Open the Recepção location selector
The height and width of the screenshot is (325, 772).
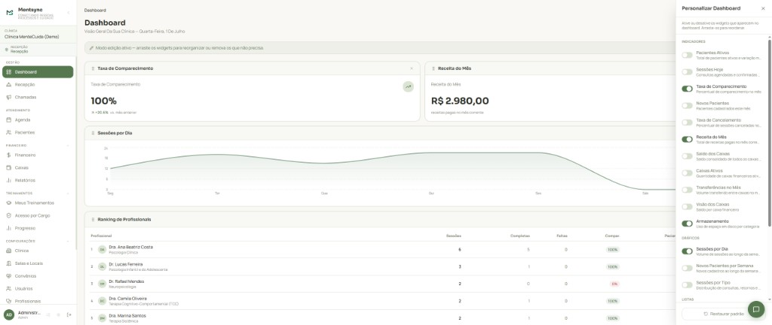(x=38, y=49)
